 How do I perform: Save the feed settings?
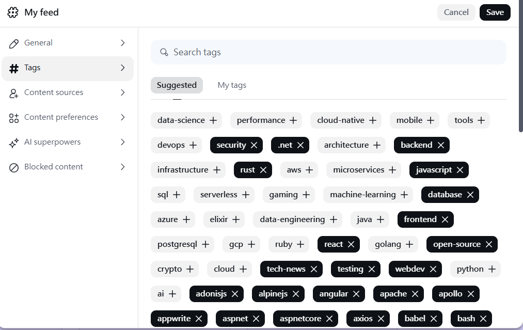[495, 12]
